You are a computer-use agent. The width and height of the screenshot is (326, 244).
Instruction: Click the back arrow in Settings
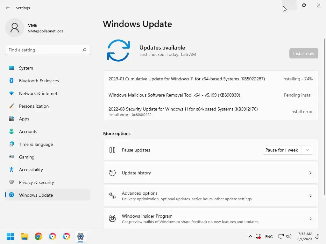tap(8, 8)
